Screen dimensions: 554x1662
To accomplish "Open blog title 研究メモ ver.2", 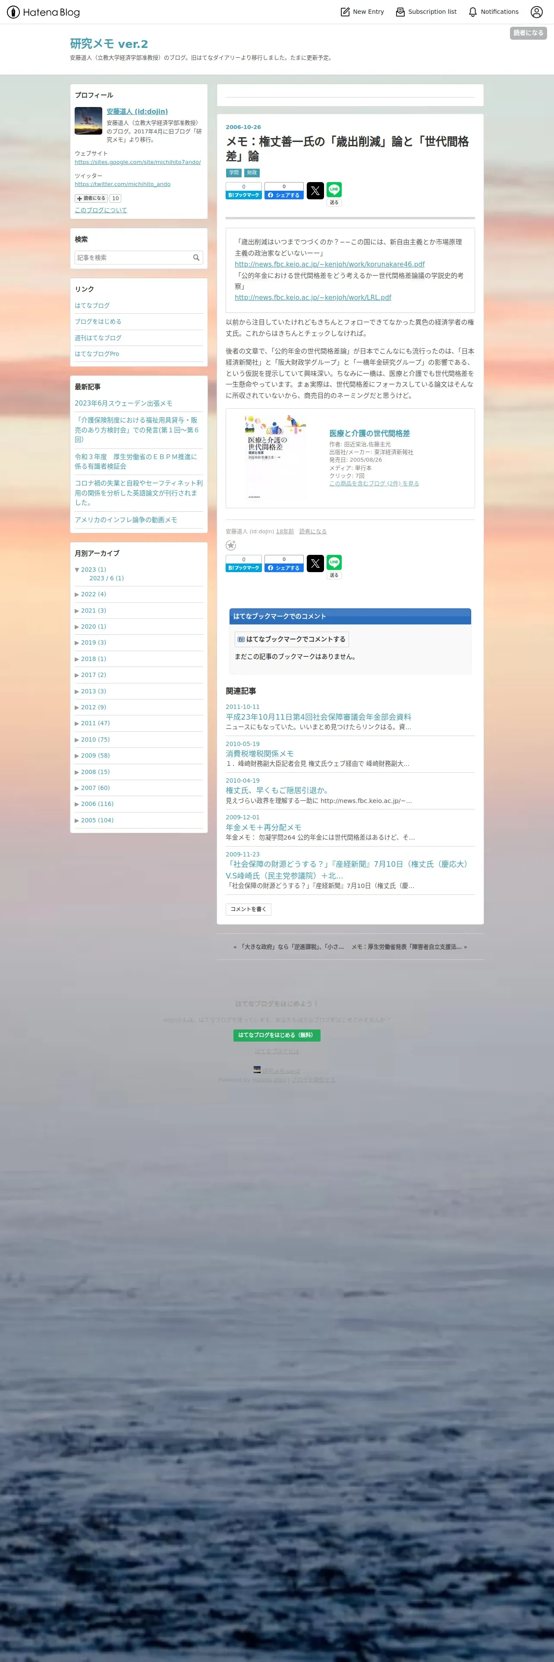I will point(109,44).
